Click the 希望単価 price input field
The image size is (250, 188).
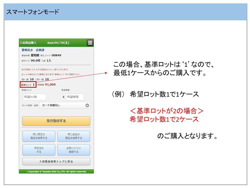[x=75, y=97]
